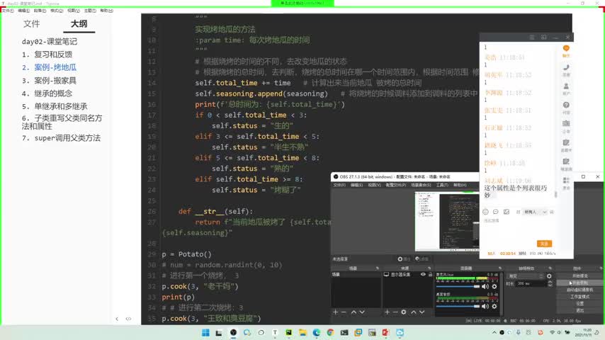This screenshot has height=340, width=605.
Task: Click Start Recording button in OBS controls
Action: pyautogui.click(x=579, y=283)
